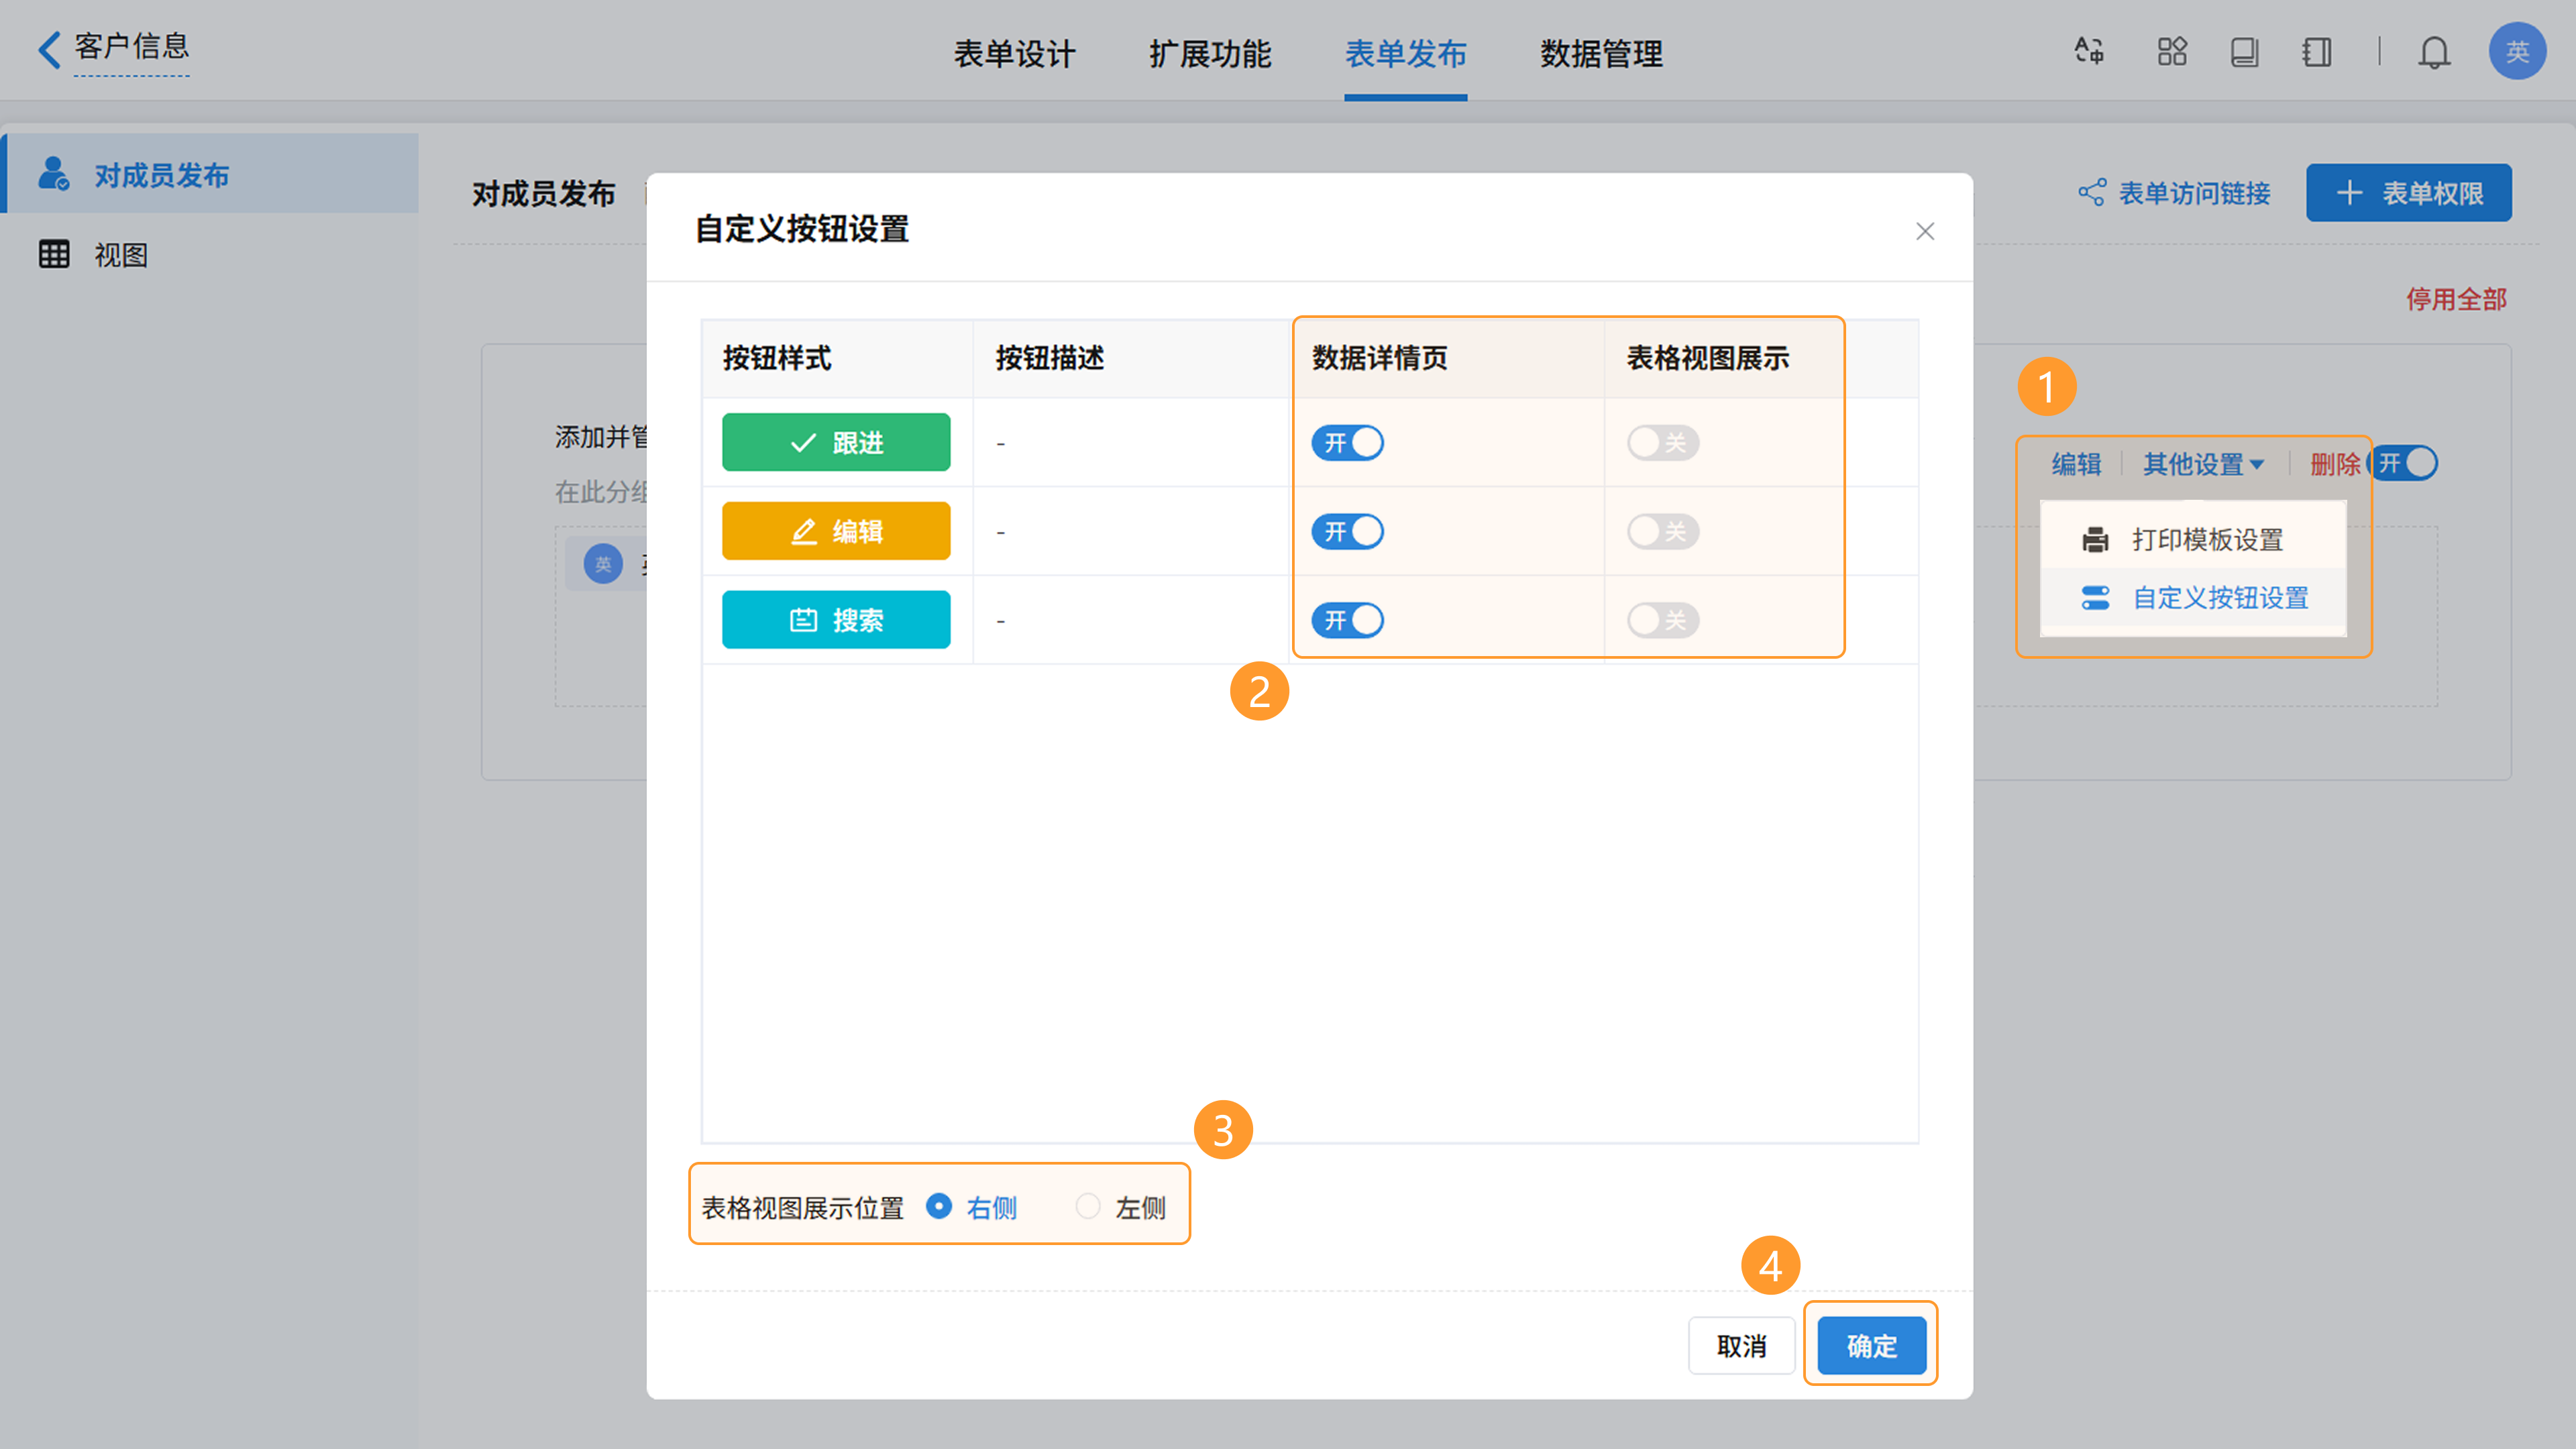Viewport: 2576px width, 1449px height.
Task: Choose 自定义按钮设置 menu entry
Action: click(x=2219, y=598)
